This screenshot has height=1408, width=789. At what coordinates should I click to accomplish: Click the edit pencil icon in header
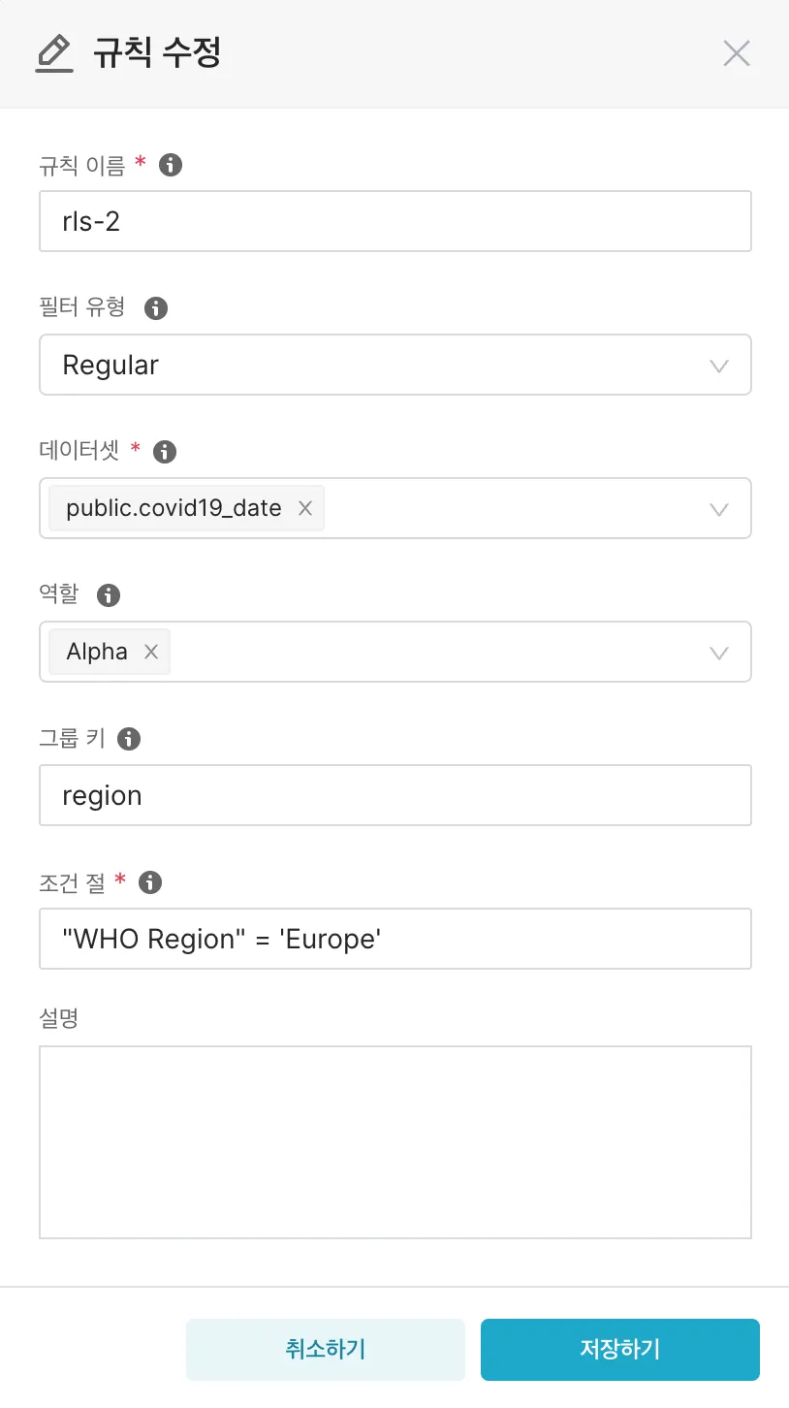54,53
